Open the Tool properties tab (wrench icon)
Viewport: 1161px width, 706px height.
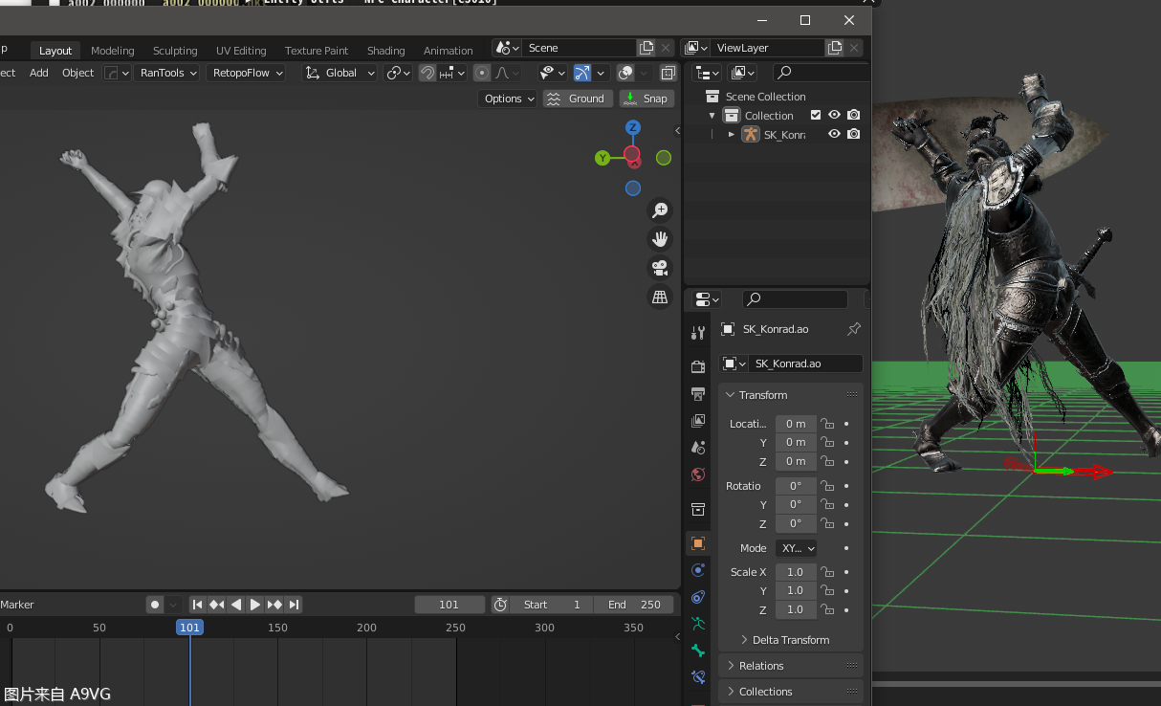tap(698, 332)
